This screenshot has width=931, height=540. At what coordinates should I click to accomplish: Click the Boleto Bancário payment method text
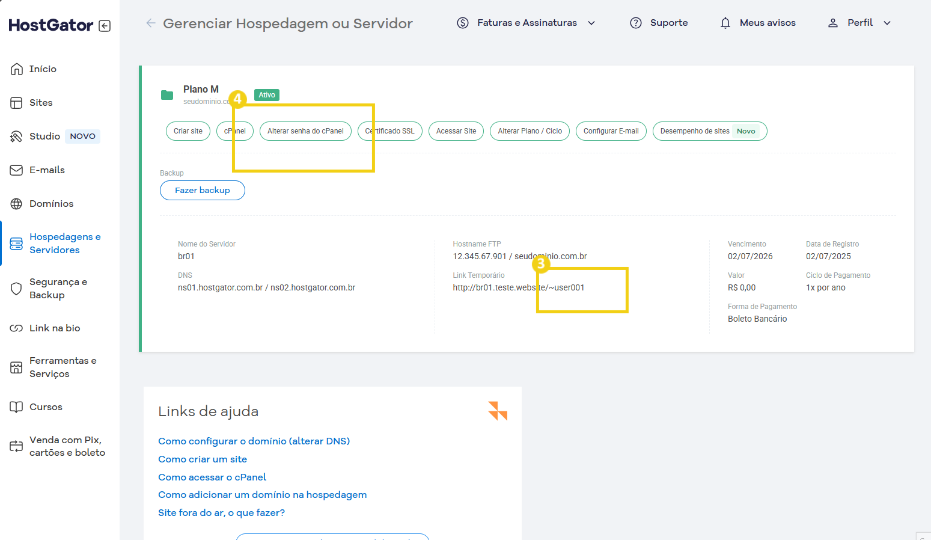757,319
